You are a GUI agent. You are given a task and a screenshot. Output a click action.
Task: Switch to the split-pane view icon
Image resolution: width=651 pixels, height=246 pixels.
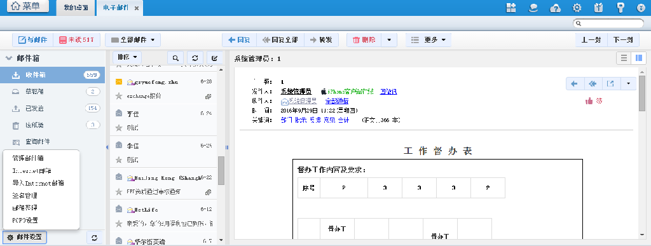coord(638,58)
